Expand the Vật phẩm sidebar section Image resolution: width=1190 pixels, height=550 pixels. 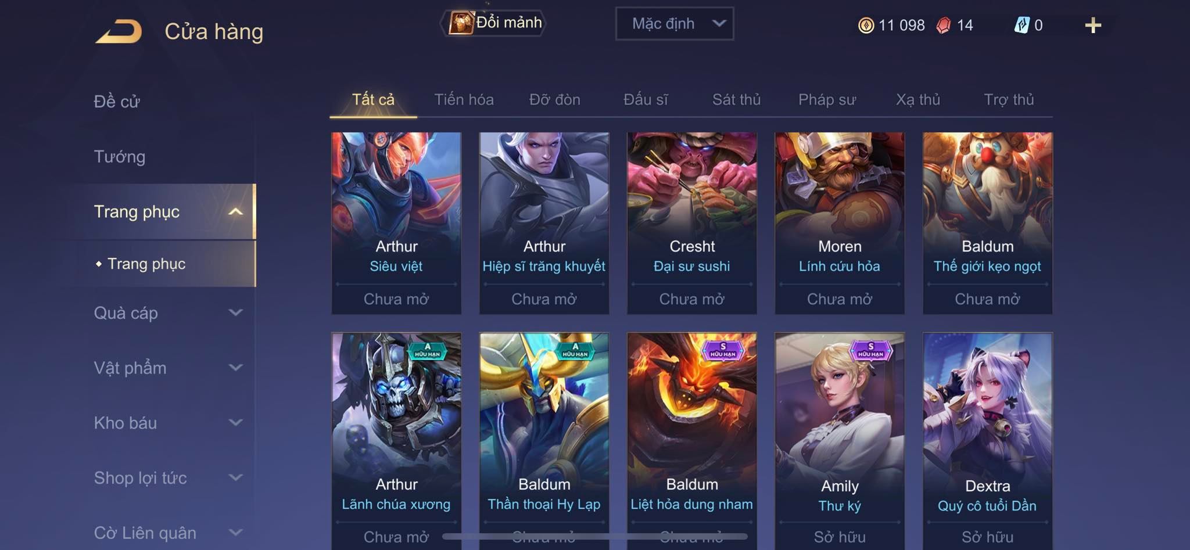coord(164,368)
